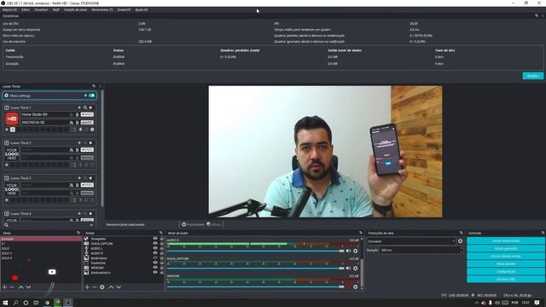Click the magnifier at the Lower Thirds panel bottom
This screenshot has height=307, width=546.
[6, 225]
